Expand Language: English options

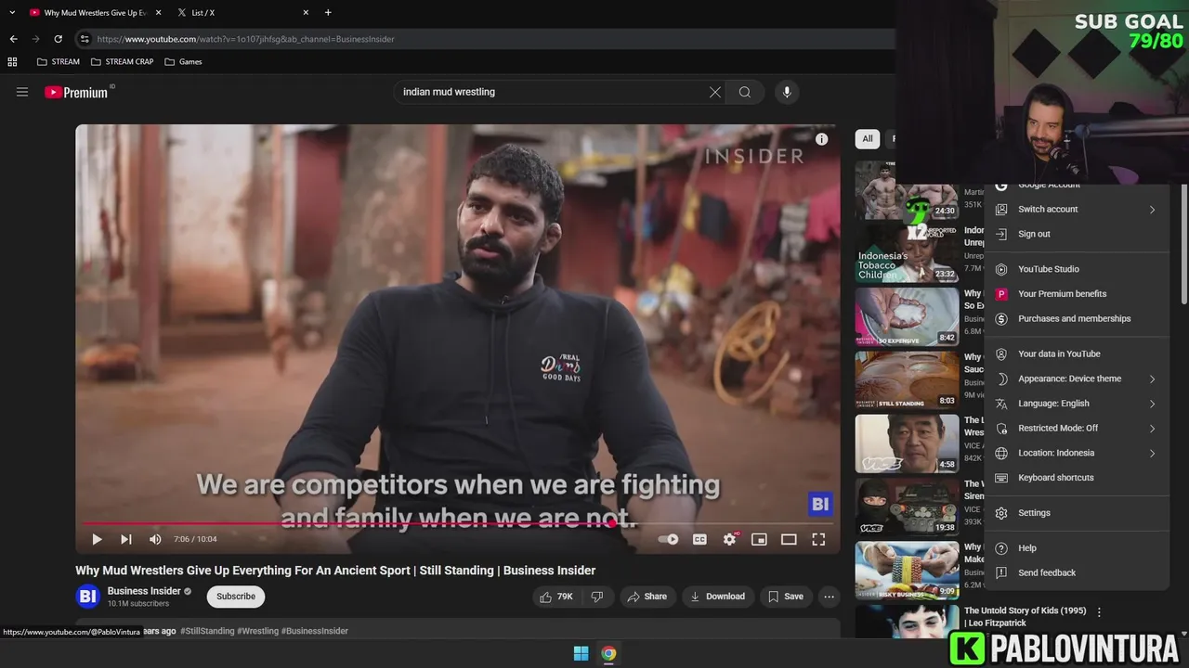click(1077, 404)
